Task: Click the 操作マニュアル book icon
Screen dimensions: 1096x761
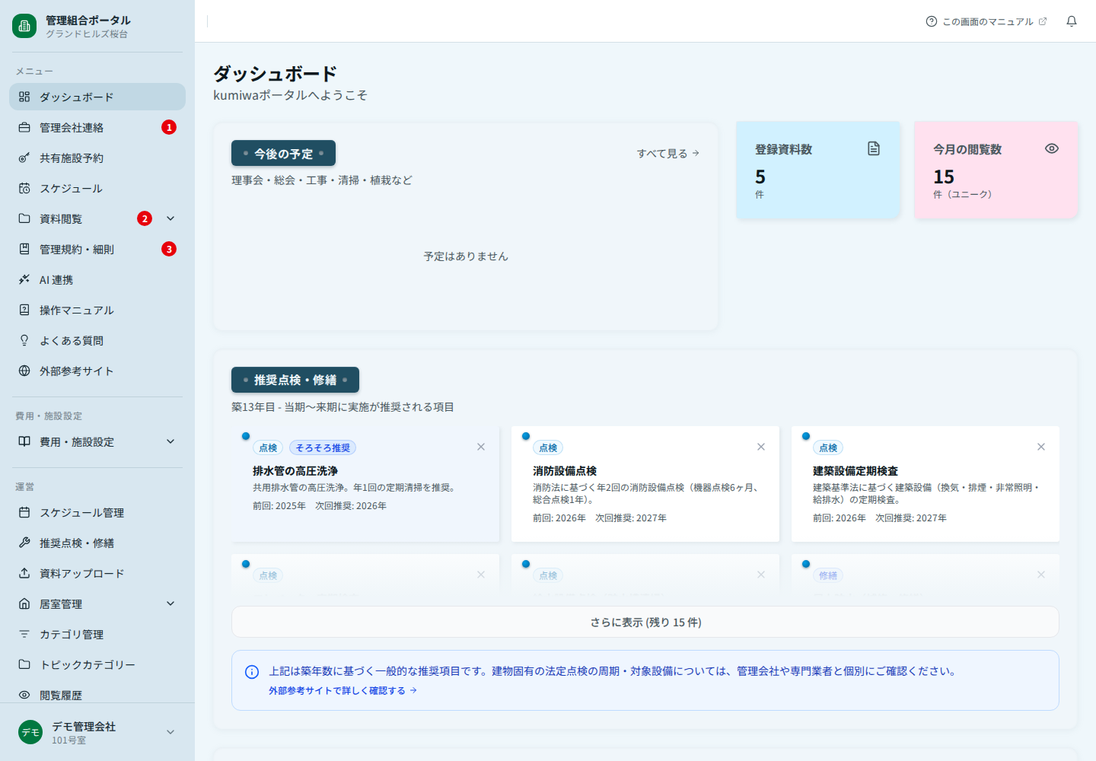Action: click(x=24, y=310)
